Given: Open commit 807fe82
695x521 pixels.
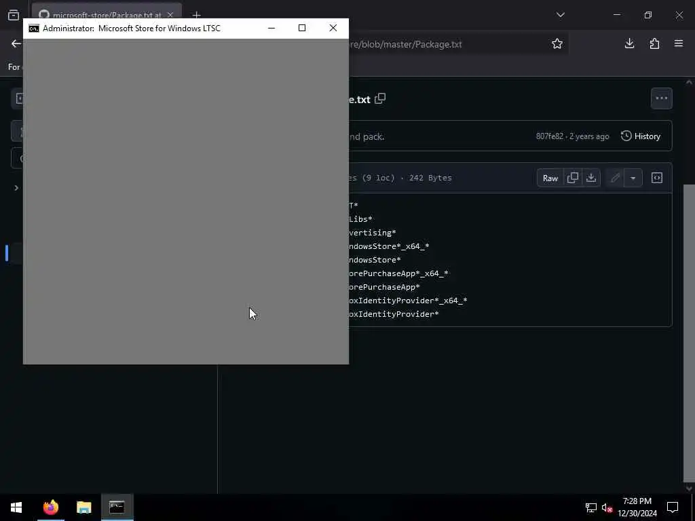Looking at the screenshot, I should point(549,136).
